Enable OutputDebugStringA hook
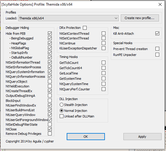The image size is (166, 151). tap(50, 96)
